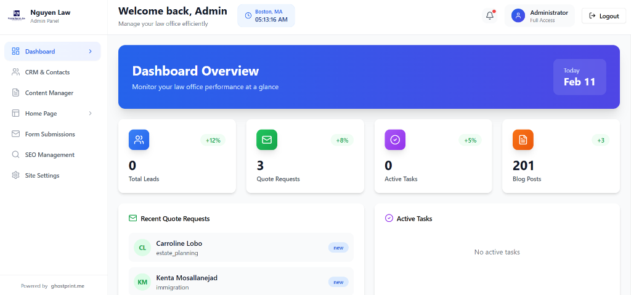This screenshot has height=295, width=631.
Task: Visit the ghostprint.me link
Action: pyautogui.click(x=68, y=286)
